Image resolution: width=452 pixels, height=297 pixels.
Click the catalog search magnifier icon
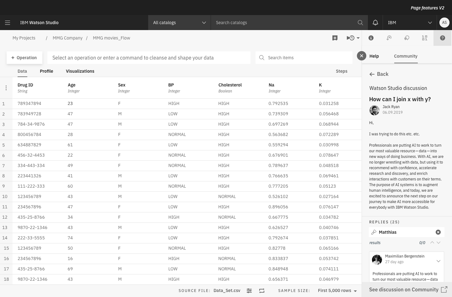(x=360, y=23)
